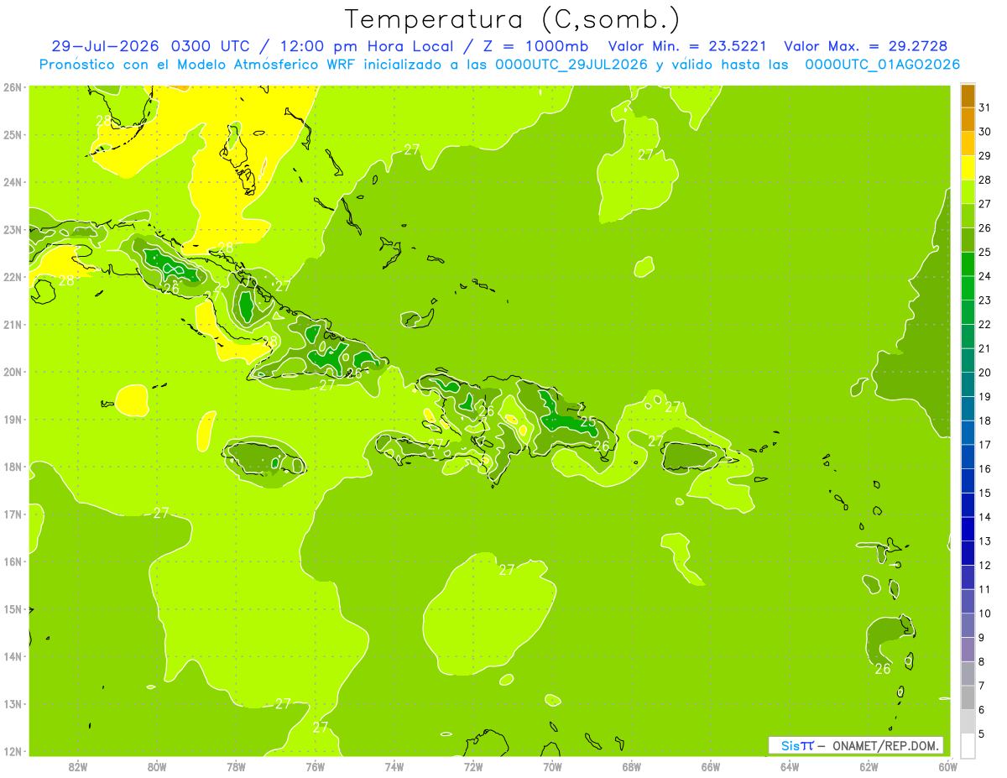This screenshot has height=778, width=1007.
Task: Click the '82W' longitude axis label
Action: coord(78,766)
